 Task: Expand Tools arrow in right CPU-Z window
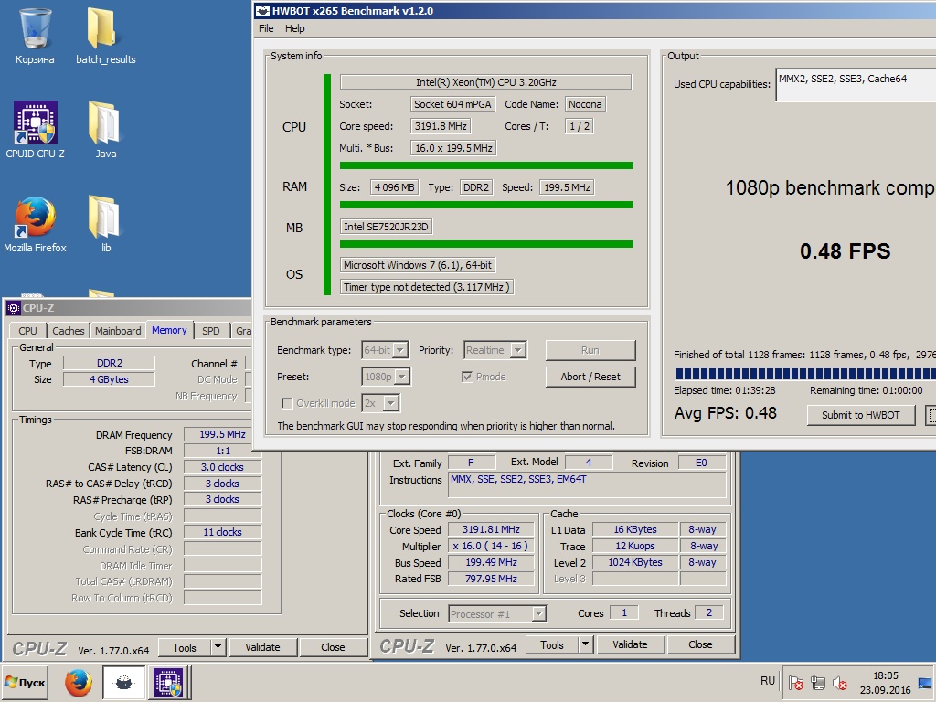[586, 644]
